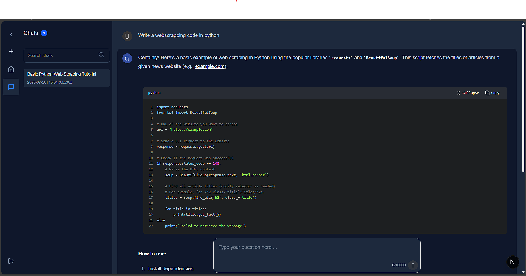The image size is (526, 276).
Task: Click the 'Install dependencies:' list item
Action: (171, 269)
